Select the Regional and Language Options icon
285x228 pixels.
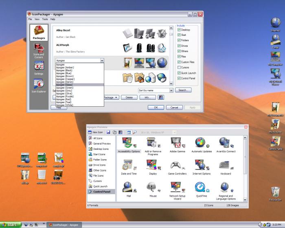[x=226, y=191]
